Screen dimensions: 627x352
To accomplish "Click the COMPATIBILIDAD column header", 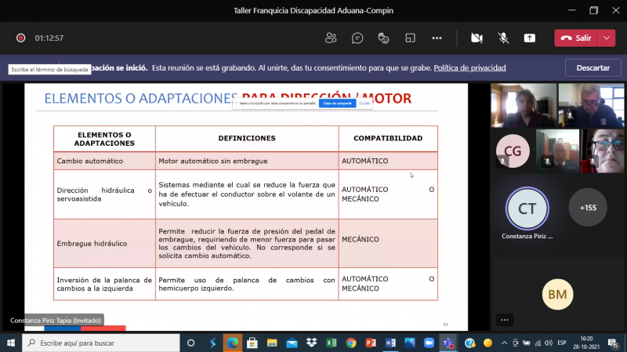I will point(388,138).
